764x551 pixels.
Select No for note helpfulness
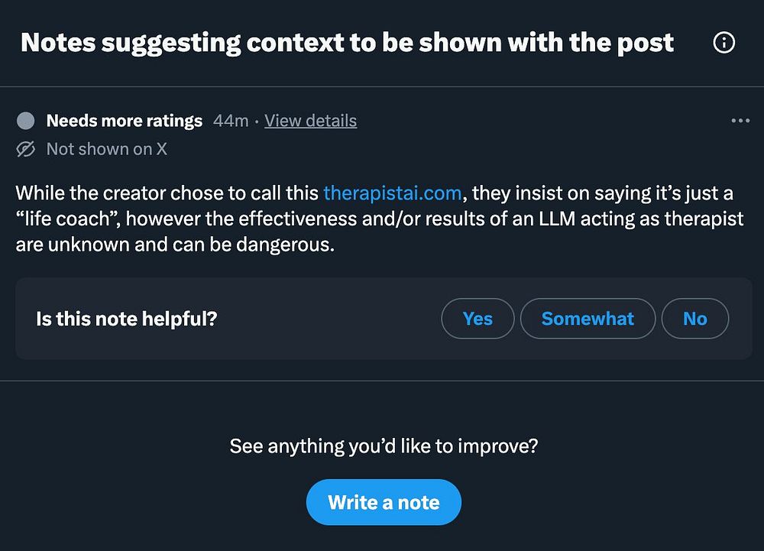tap(694, 319)
